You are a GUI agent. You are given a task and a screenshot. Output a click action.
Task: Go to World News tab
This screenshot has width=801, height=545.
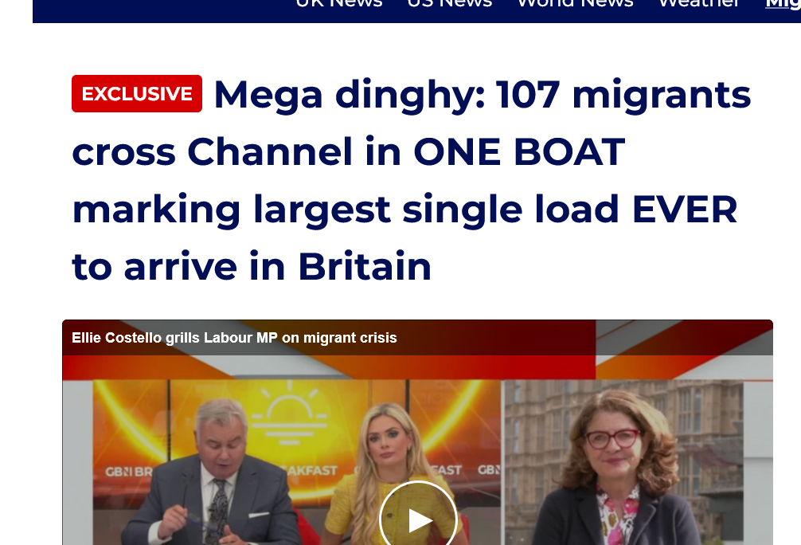pyautogui.click(x=575, y=4)
